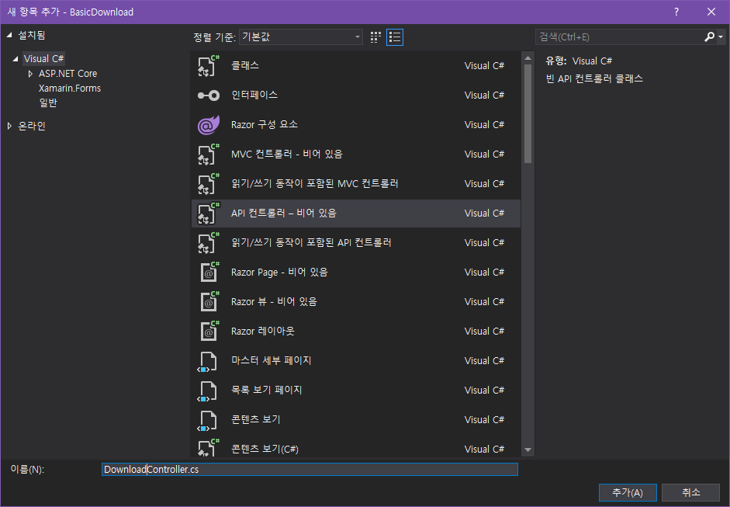Click the search magnifier icon
This screenshot has width=730, height=507.
708,36
